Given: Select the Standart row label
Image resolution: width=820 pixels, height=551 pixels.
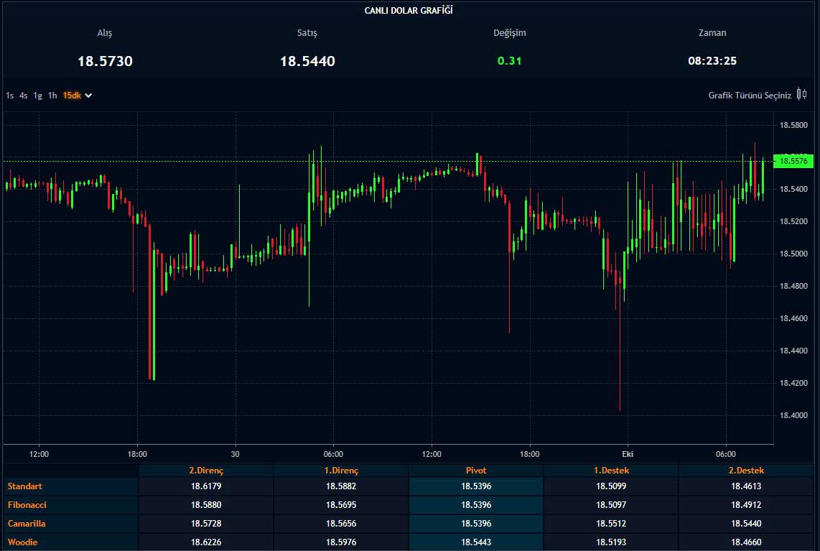Looking at the screenshot, I should tap(24, 486).
